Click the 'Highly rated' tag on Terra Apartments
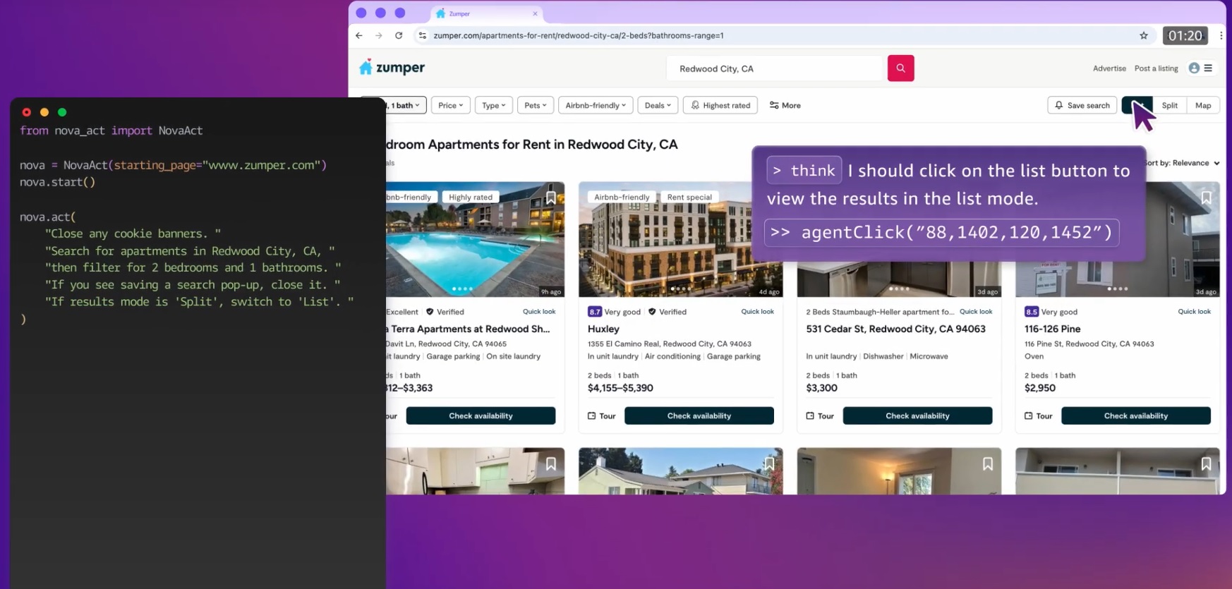Image resolution: width=1232 pixels, height=589 pixels. pyautogui.click(x=471, y=197)
